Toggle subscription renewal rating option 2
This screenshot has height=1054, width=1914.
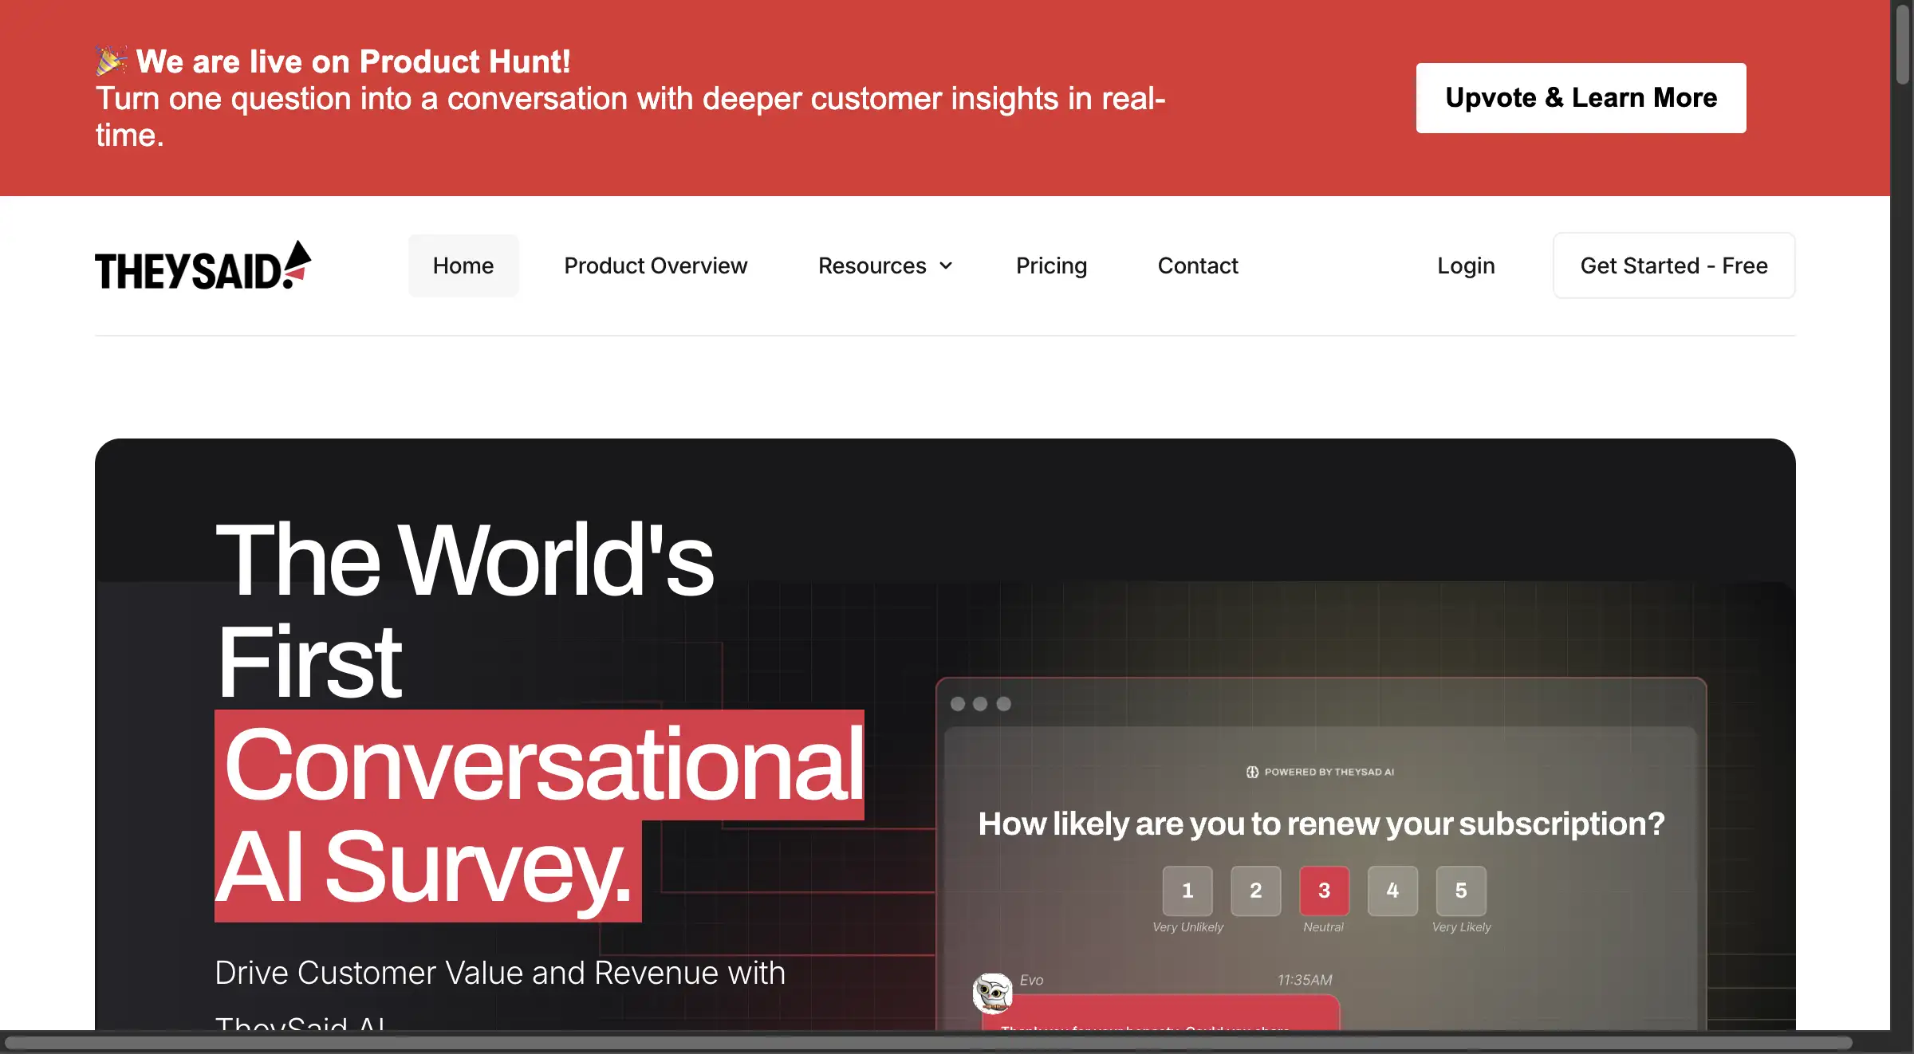1256,891
